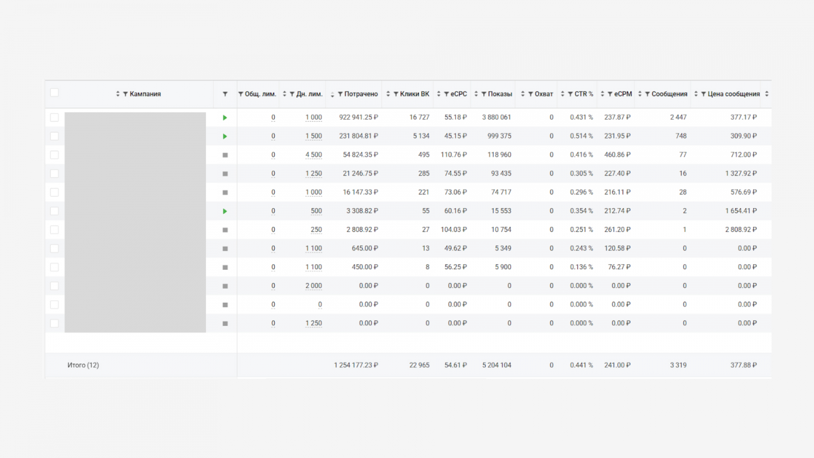Sort by Цена сообщения using its arrows

[696, 94]
